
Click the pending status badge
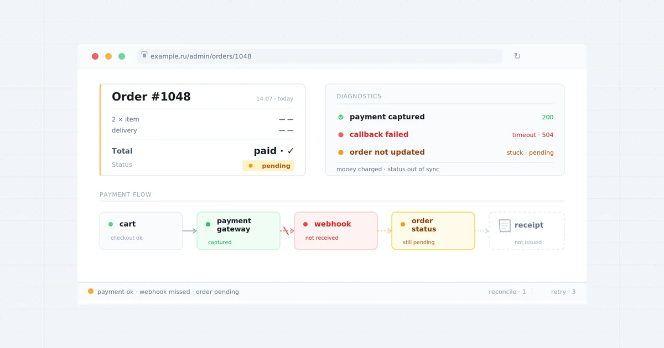click(268, 166)
